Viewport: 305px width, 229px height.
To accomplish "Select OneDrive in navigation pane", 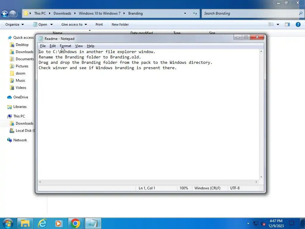I will click(18, 97).
